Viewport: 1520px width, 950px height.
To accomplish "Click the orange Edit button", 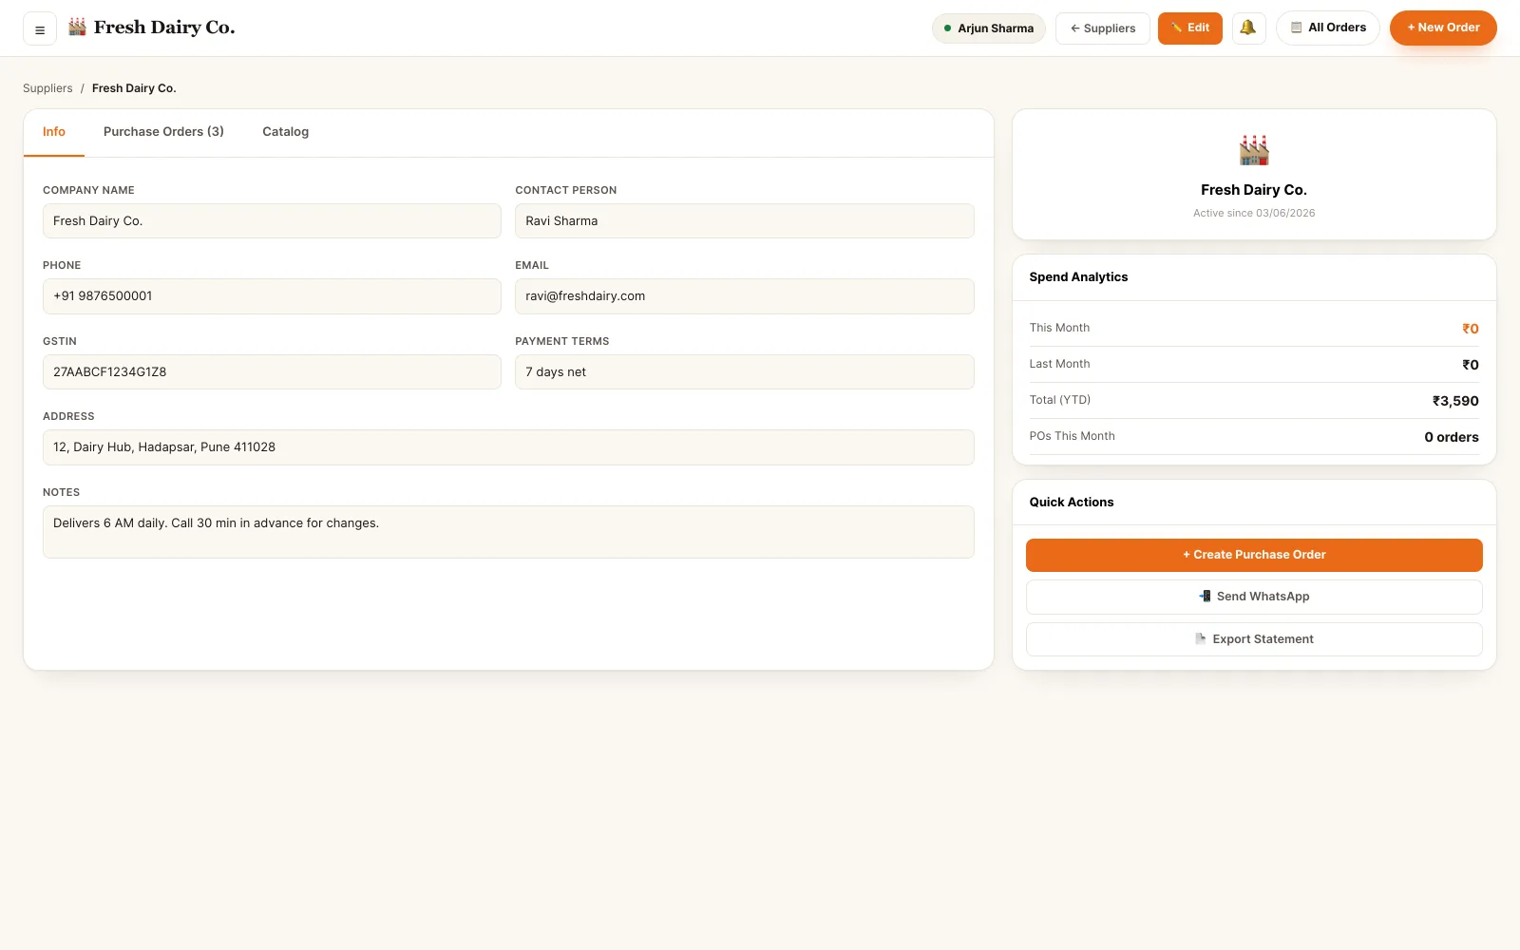I will [x=1190, y=28].
